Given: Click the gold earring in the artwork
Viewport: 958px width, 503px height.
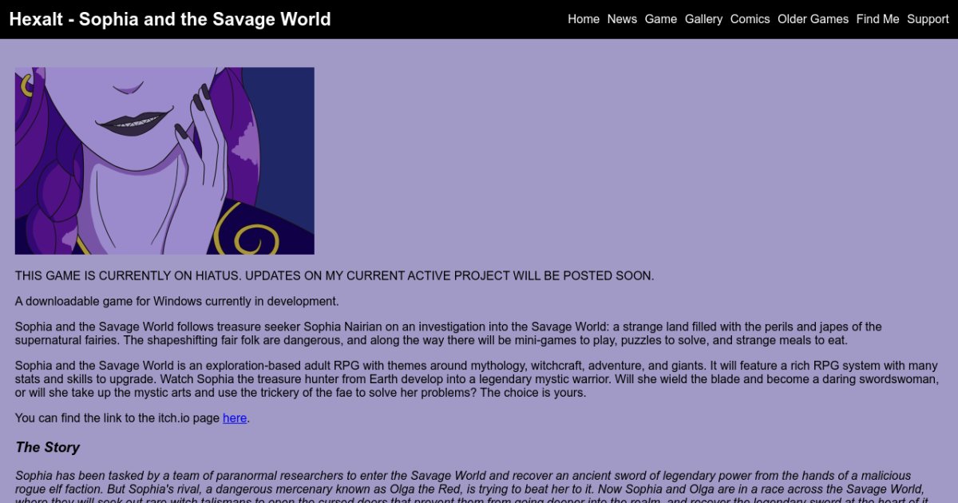Looking at the screenshot, I should coord(26,85).
